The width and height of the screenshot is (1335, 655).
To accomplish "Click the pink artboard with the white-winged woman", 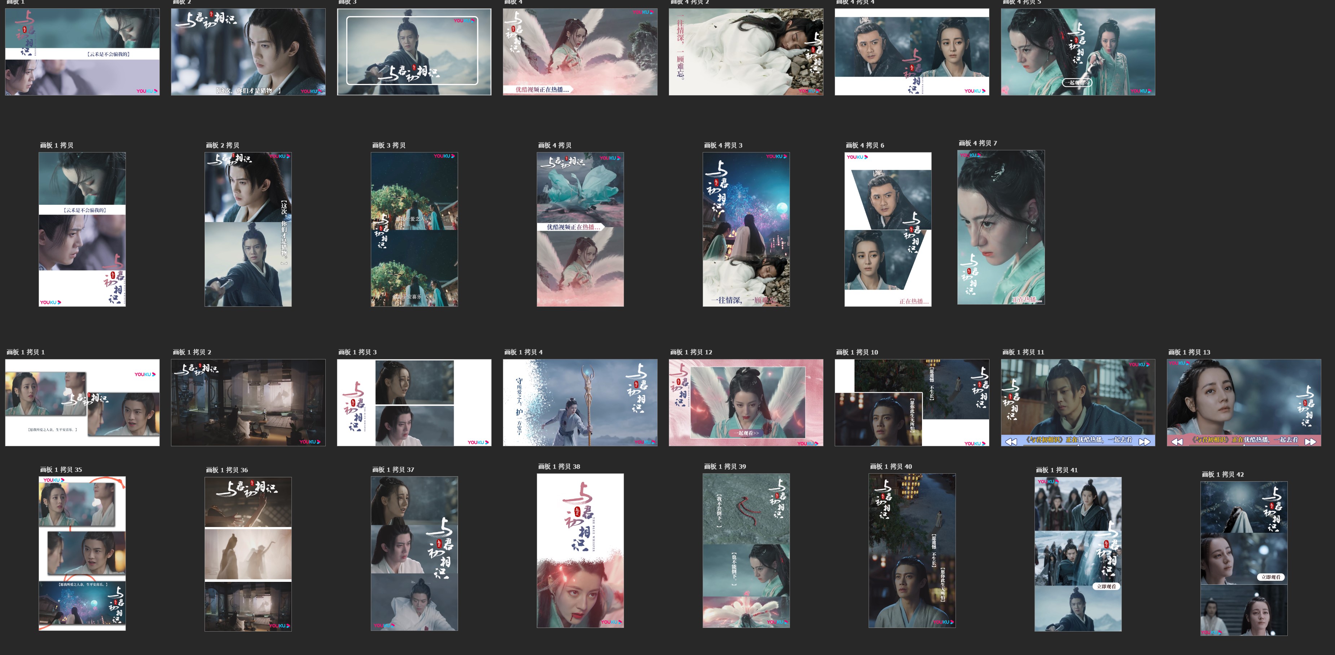I will pos(746,403).
